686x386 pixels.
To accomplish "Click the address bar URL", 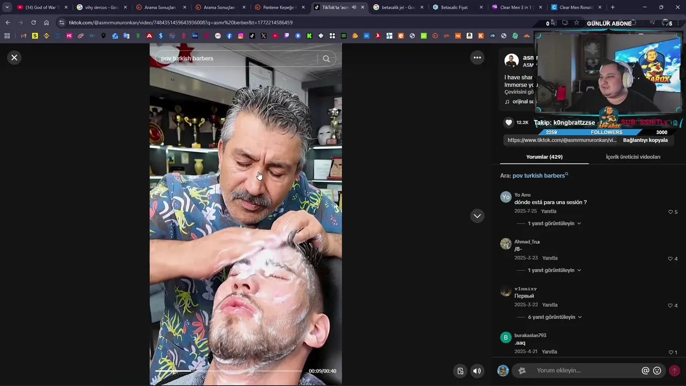I will pos(181,23).
